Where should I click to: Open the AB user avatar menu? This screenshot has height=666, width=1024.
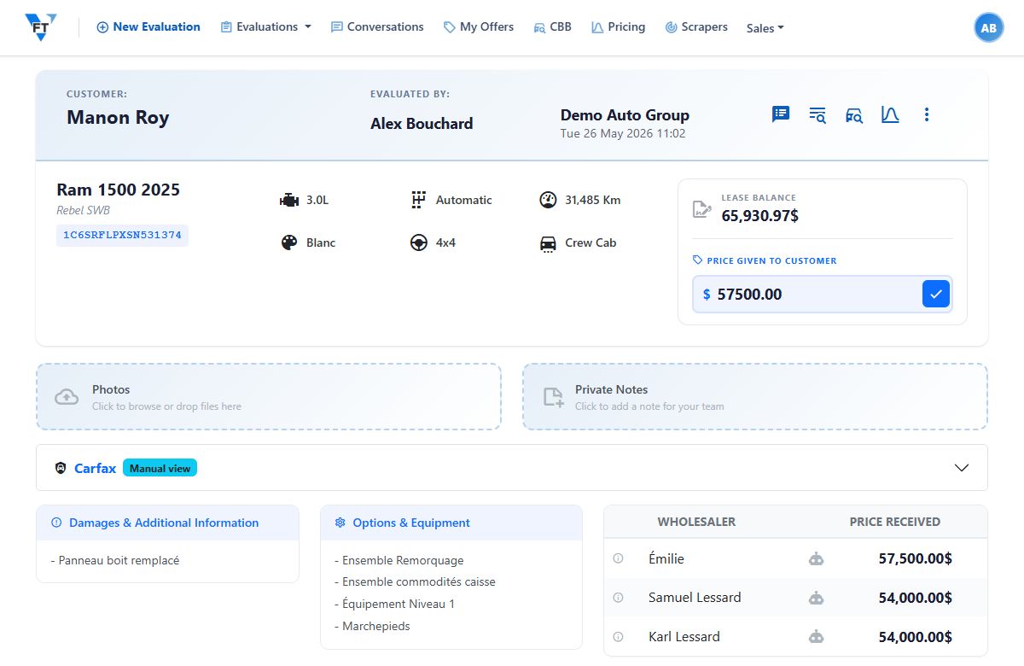988,27
